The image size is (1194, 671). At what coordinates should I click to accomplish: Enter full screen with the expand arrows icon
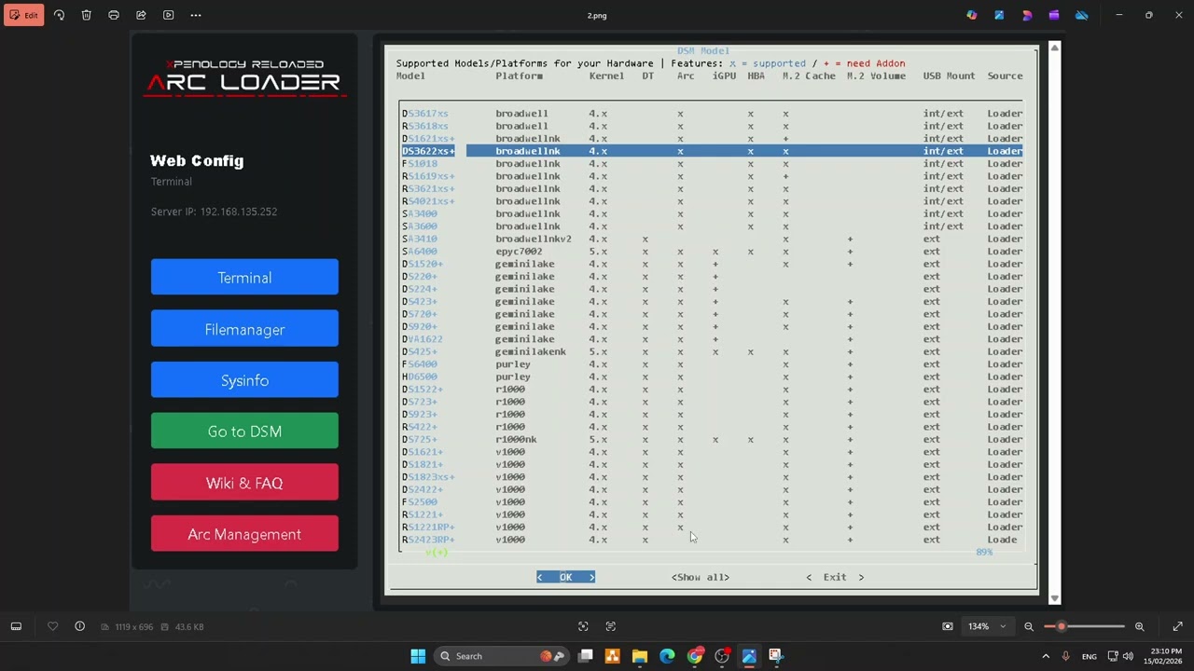coord(1177,626)
